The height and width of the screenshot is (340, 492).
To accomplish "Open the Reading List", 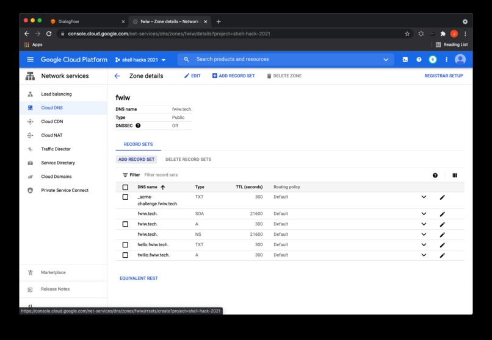I will (452, 44).
